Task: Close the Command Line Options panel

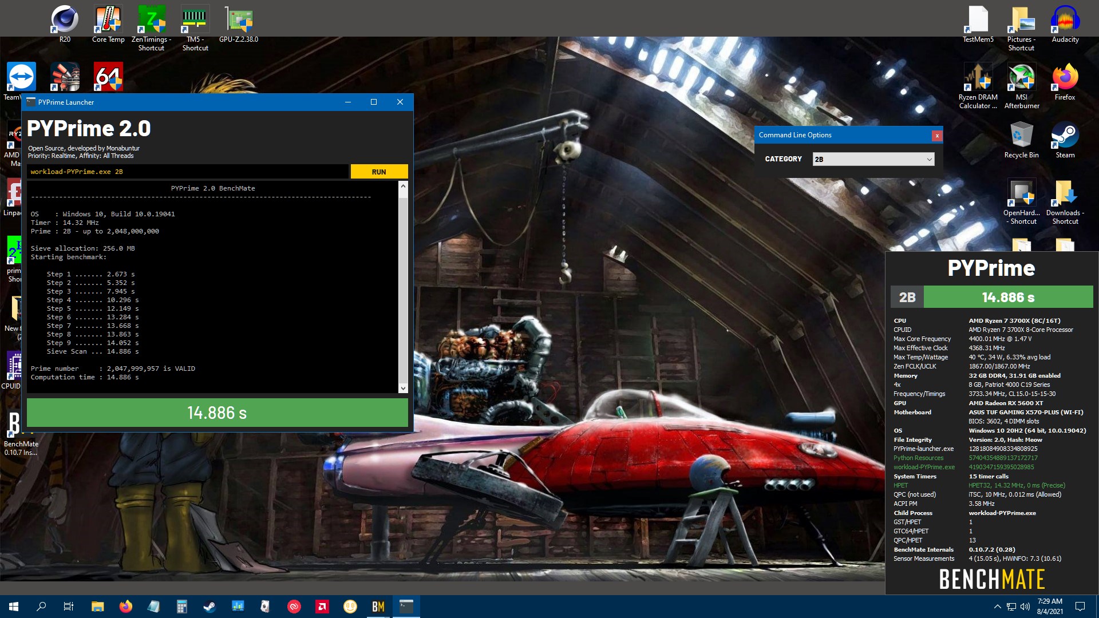Action: click(x=937, y=136)
